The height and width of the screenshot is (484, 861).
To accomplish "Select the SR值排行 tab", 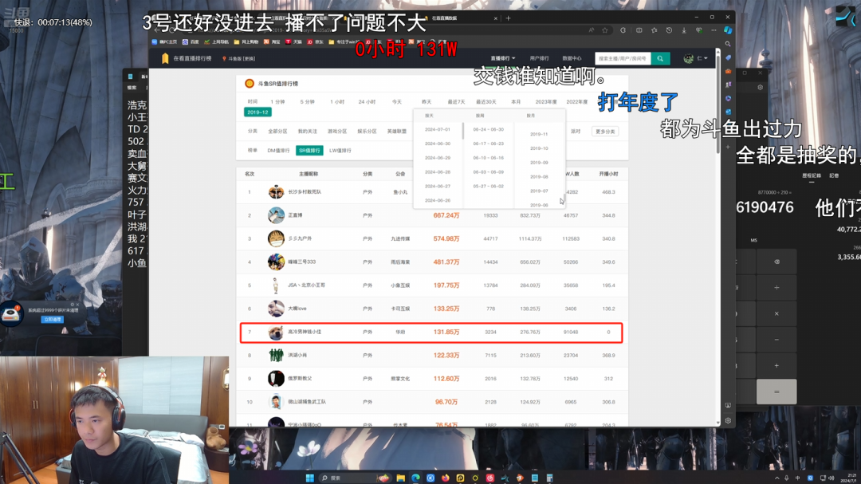I will click(x=309, y=151).
